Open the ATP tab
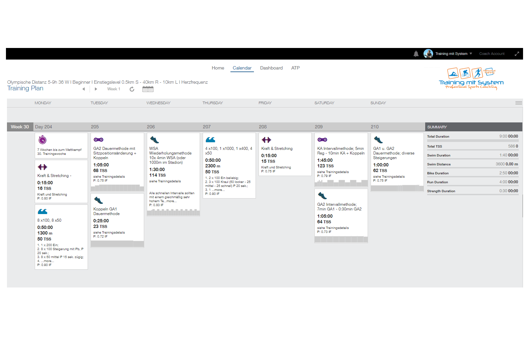Image resolution: width=529 pixels, height=353 pixels. click(295, 68)
